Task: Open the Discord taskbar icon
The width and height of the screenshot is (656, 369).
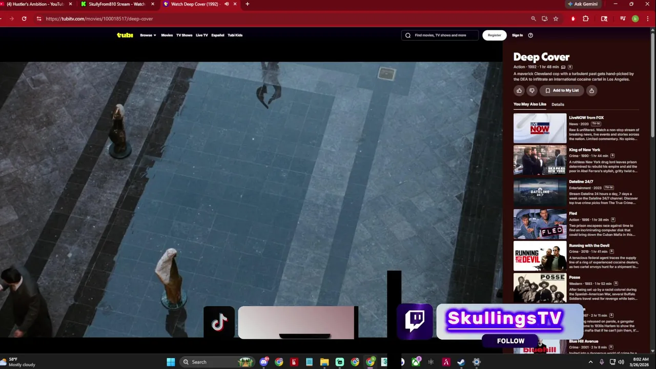Action: click(x=264, y=362)
